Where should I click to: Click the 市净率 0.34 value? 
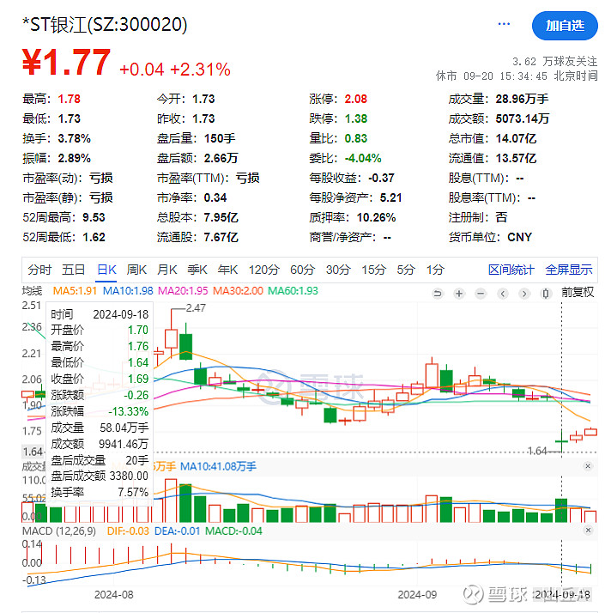point(215,197)
